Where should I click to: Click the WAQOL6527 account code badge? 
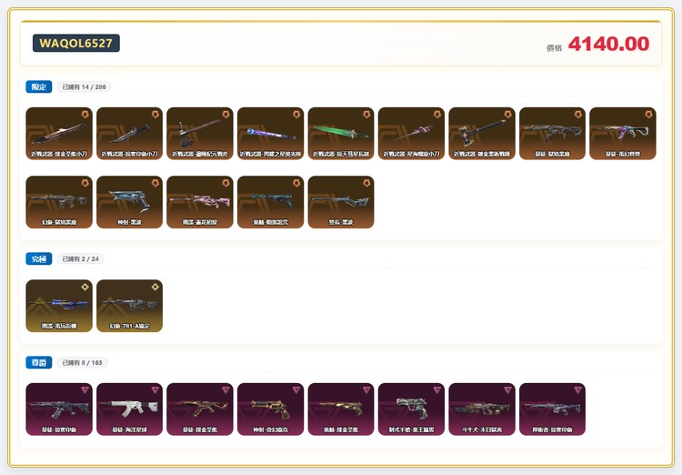point(76,43)
